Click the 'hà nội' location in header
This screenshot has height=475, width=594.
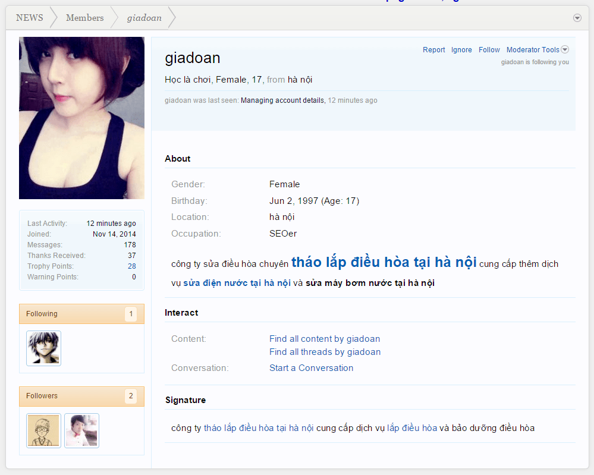300,80
